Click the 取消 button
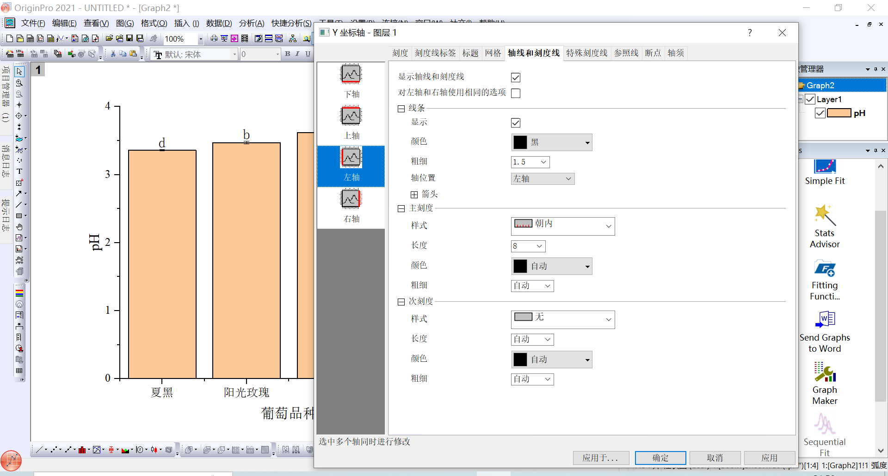Viewport: 888px width, 476px height. pos(715,458)
